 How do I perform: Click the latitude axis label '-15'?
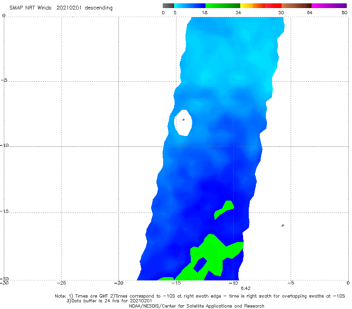(x=4, y=211)
